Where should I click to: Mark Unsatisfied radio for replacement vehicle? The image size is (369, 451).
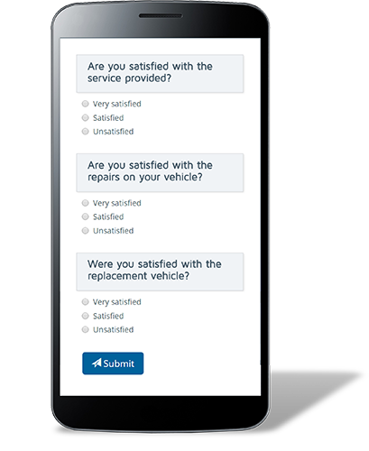[86, 329]
